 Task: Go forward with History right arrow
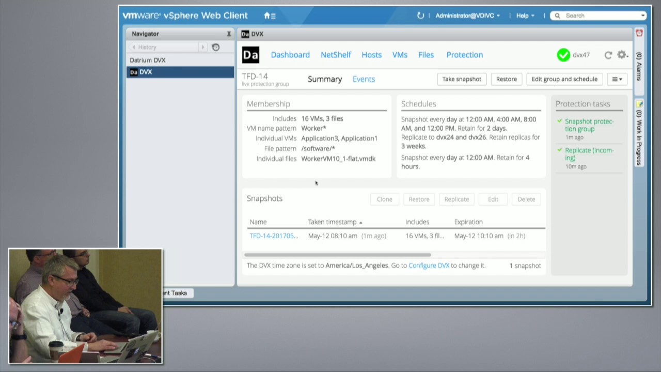pyautogui.click(x=202, y=47)
